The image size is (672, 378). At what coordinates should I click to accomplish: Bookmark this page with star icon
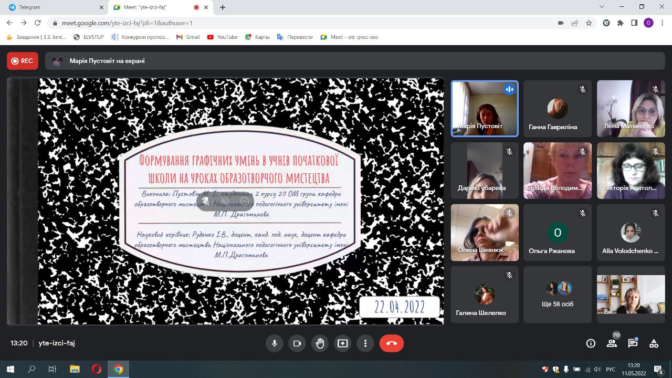(589, 23)
